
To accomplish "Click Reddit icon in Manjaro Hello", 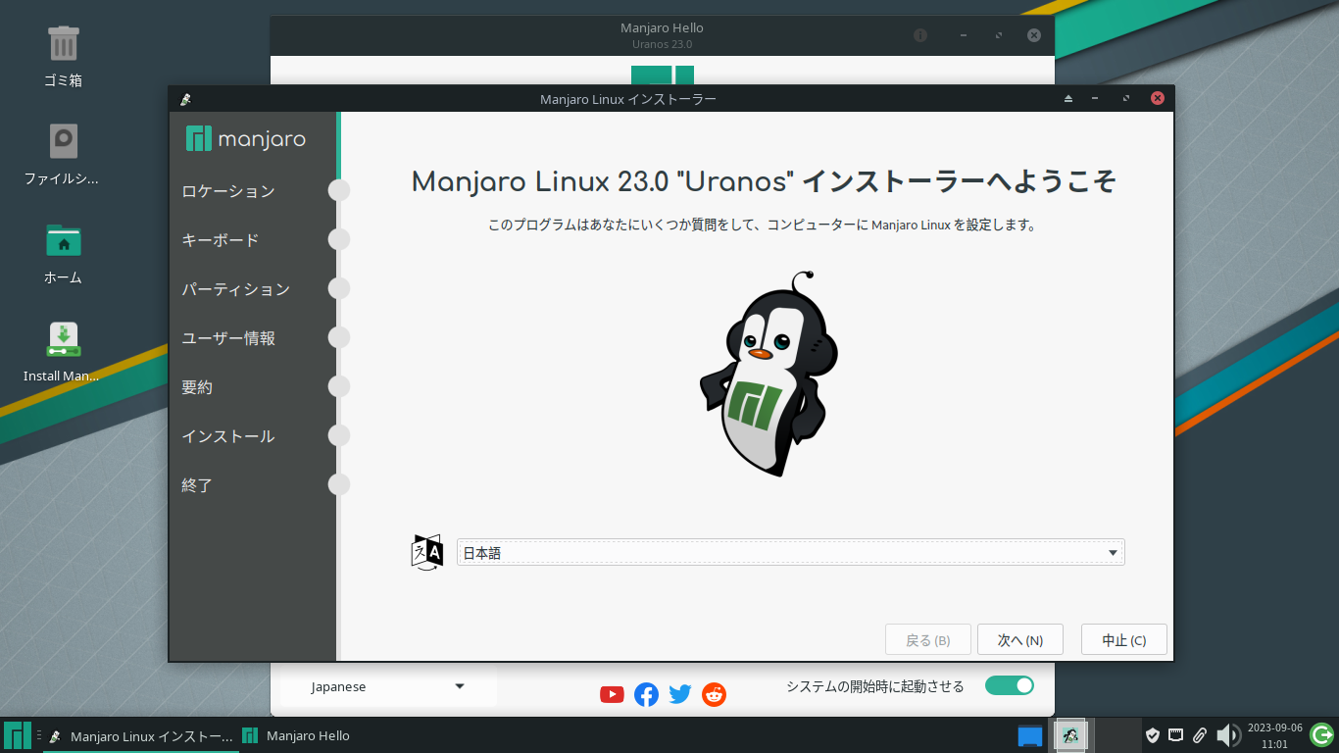I will point(715,694).
